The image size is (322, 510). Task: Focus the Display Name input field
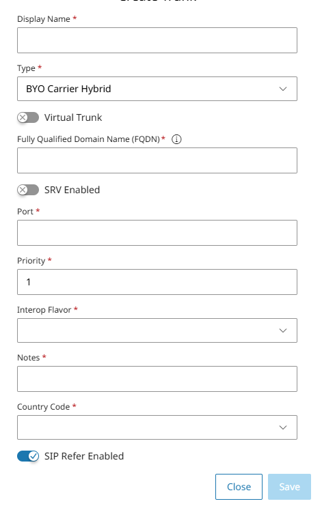click(157, 40)
